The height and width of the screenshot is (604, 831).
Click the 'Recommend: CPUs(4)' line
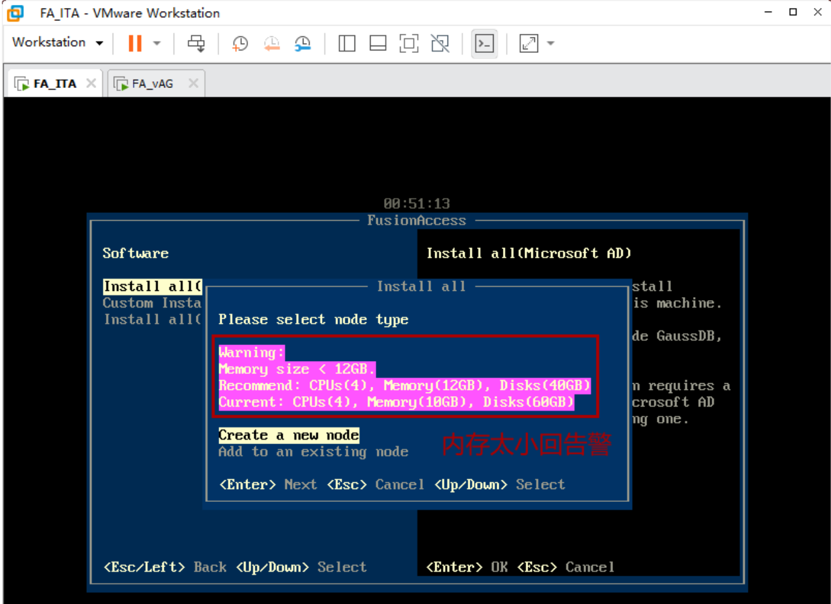404,386
